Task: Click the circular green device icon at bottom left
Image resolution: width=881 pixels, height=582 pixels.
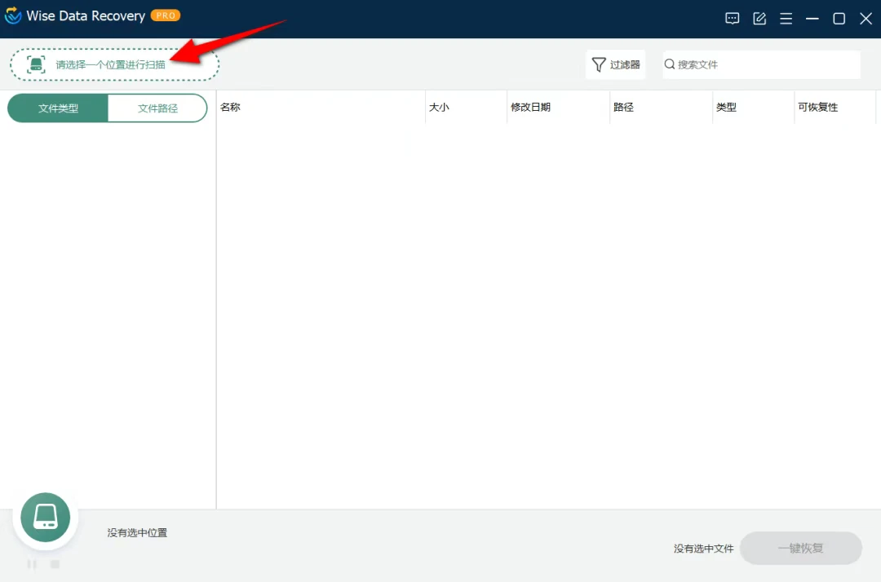Action: click(45, 517)
